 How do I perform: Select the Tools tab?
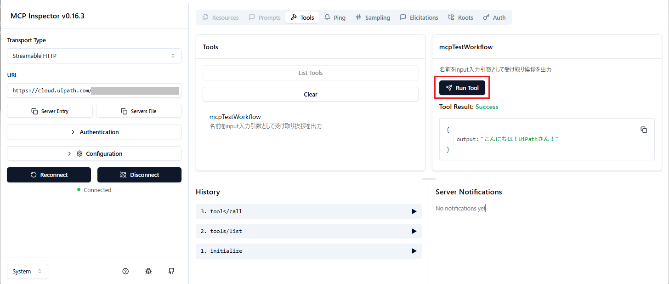pyautogui.click(x=302, y=17)
